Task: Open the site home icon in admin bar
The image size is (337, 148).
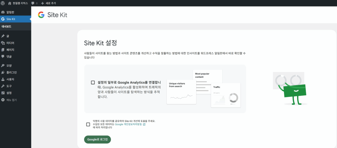Action: click(x=10, y=3)
